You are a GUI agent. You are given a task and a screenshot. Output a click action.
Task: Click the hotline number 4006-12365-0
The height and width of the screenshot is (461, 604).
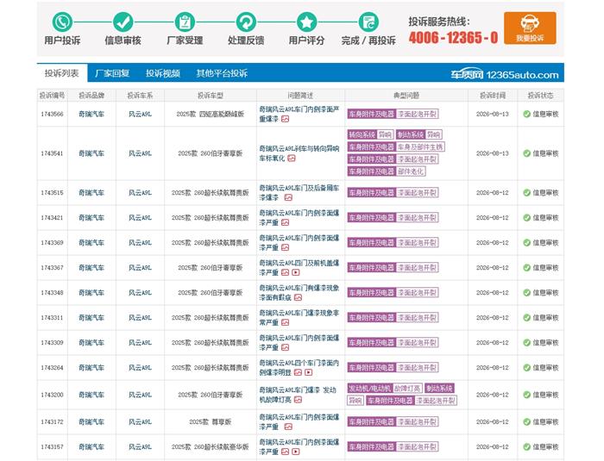pos(453,37)
